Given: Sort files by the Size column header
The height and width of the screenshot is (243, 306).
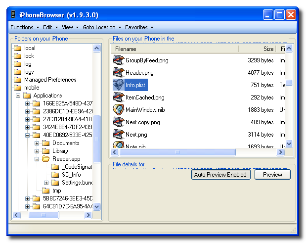Looking at the screenshot, I should pos(257,49).
